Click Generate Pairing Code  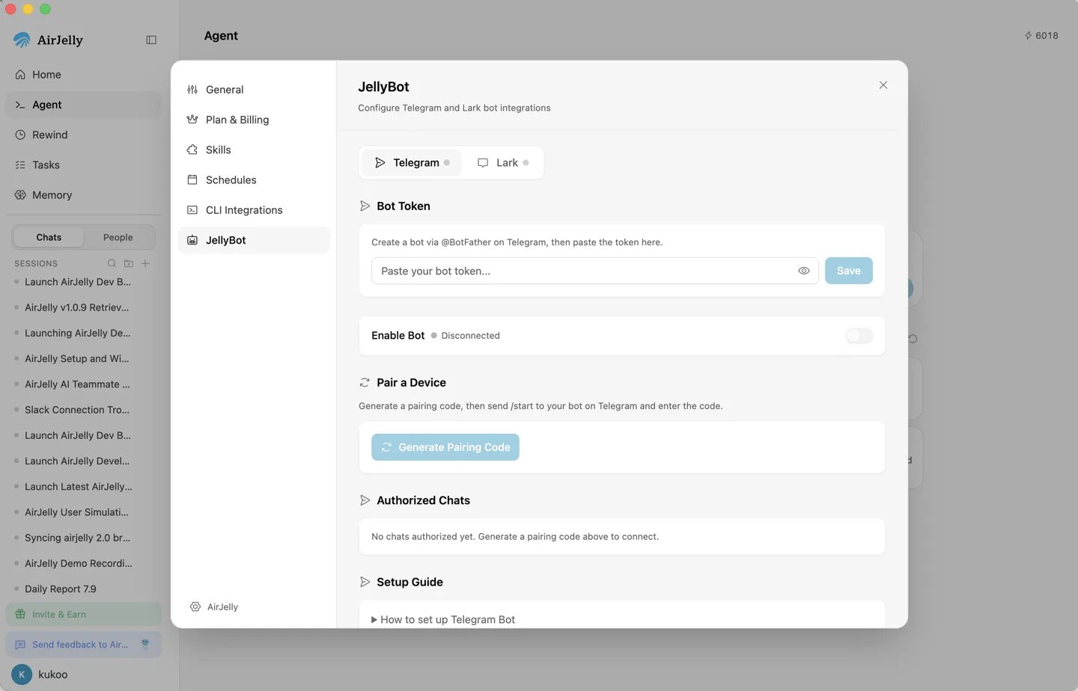pyautogui.click(x=445, y=447)
